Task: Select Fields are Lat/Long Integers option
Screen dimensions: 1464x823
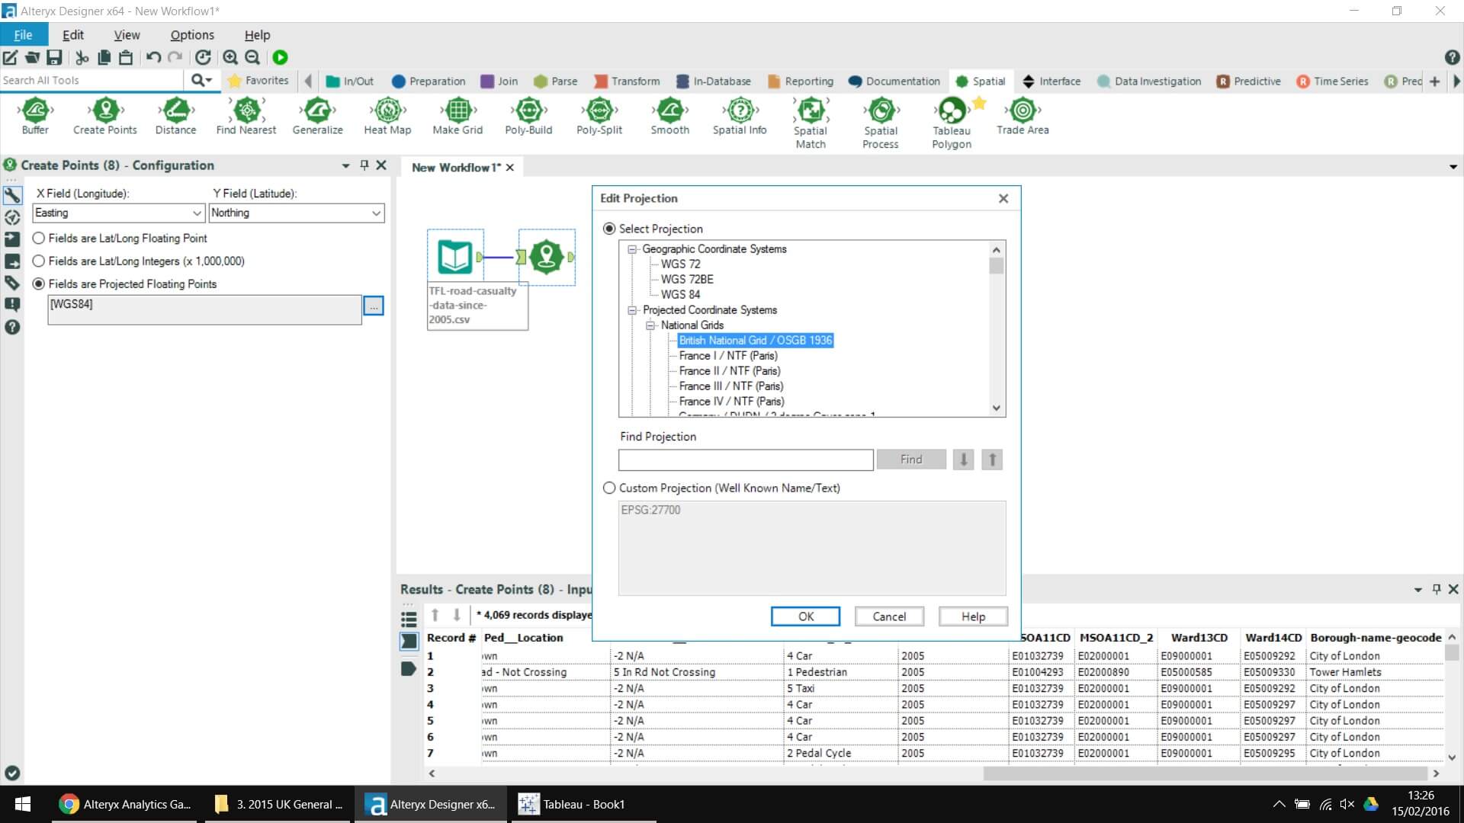Action: pyautogui.click(x=39, y=261)
